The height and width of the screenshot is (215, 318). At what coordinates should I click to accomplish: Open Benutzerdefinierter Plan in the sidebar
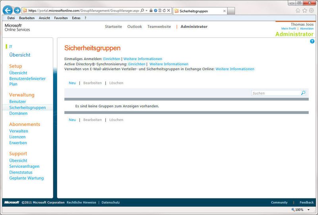(x=27, y=81)
